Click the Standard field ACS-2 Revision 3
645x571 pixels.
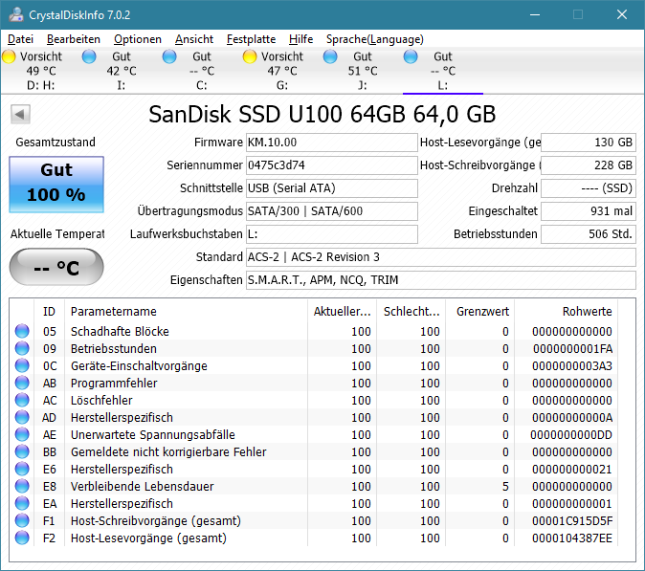(x=441, y=257)
